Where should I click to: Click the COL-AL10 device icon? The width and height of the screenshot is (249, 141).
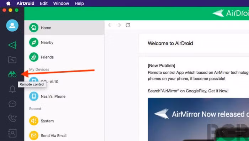click(x=34, y=81)
